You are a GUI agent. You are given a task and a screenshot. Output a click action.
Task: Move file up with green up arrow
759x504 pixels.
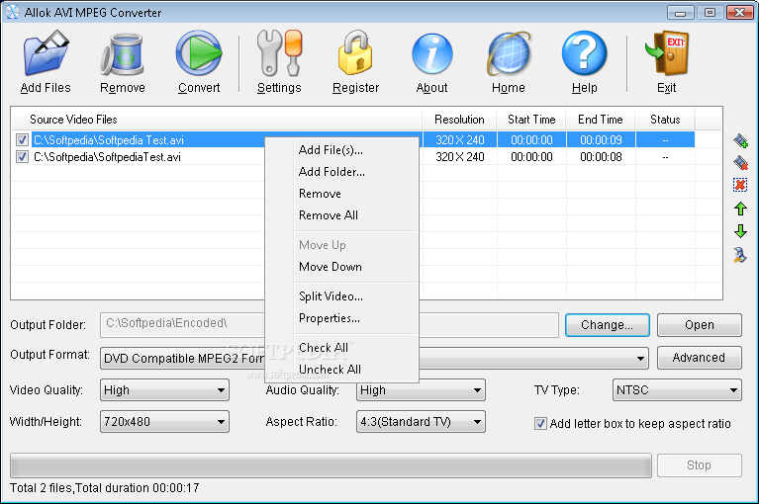[x=740, y=209]
